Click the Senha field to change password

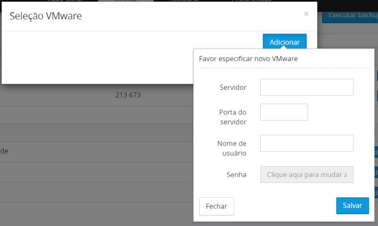tap(307, 174)
